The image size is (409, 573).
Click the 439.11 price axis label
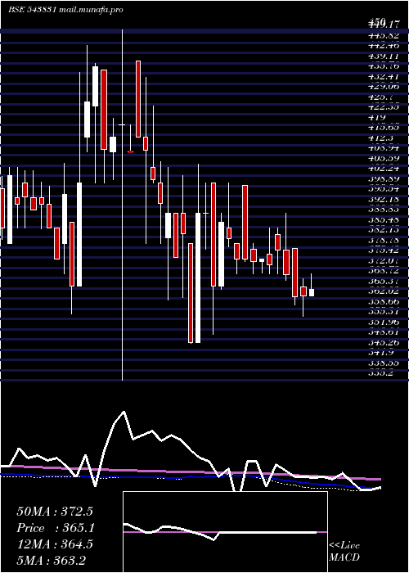(383, 56)
